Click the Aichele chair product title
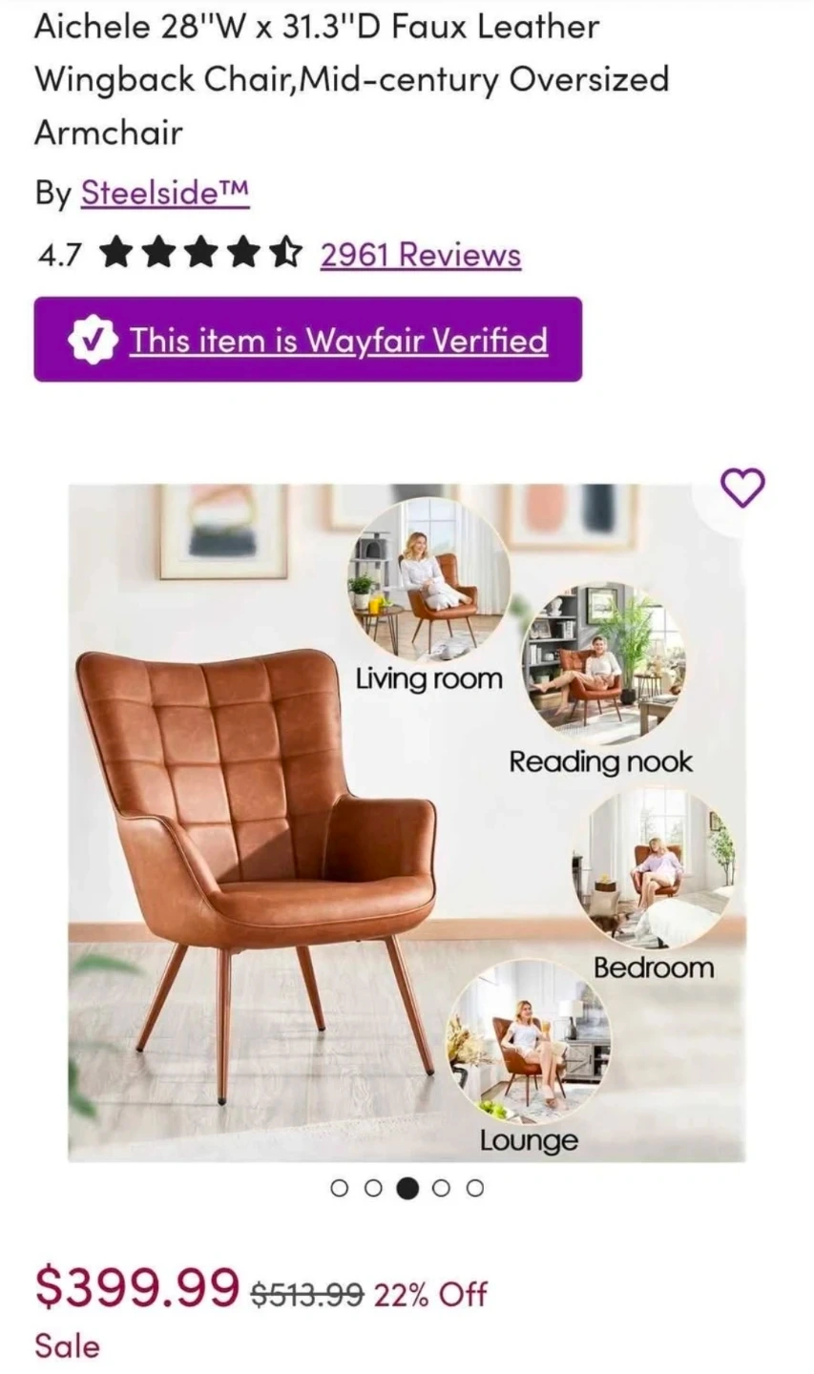814x1374 pixels. point(351,79)
